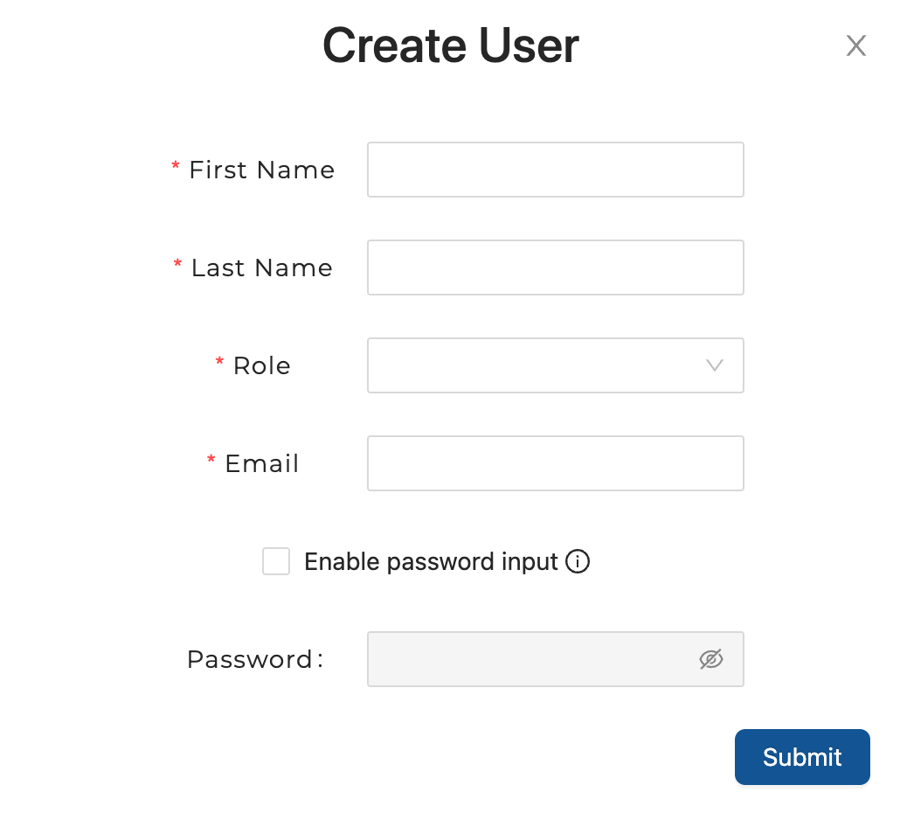900x813 pixels.
Task: Click the 'Enable password input' label text
Action: 430,561
